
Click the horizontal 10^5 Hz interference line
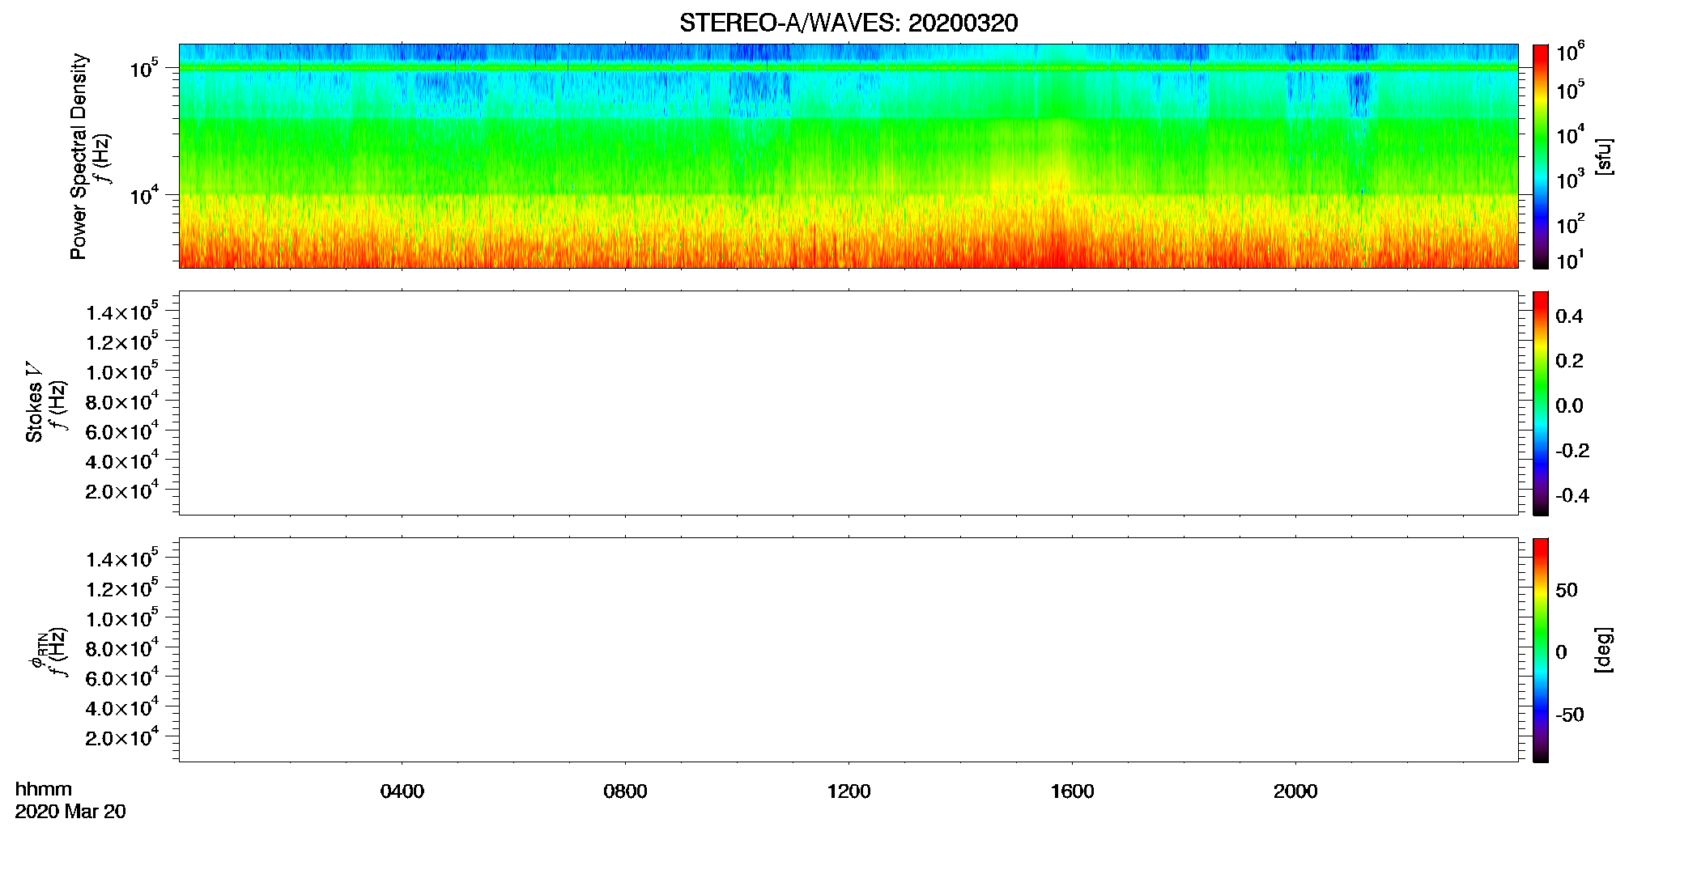coord(848,68)
